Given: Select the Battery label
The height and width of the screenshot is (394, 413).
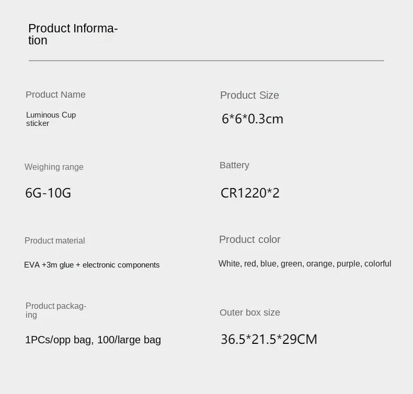Looking at the screenshot, I should [234, 165].
